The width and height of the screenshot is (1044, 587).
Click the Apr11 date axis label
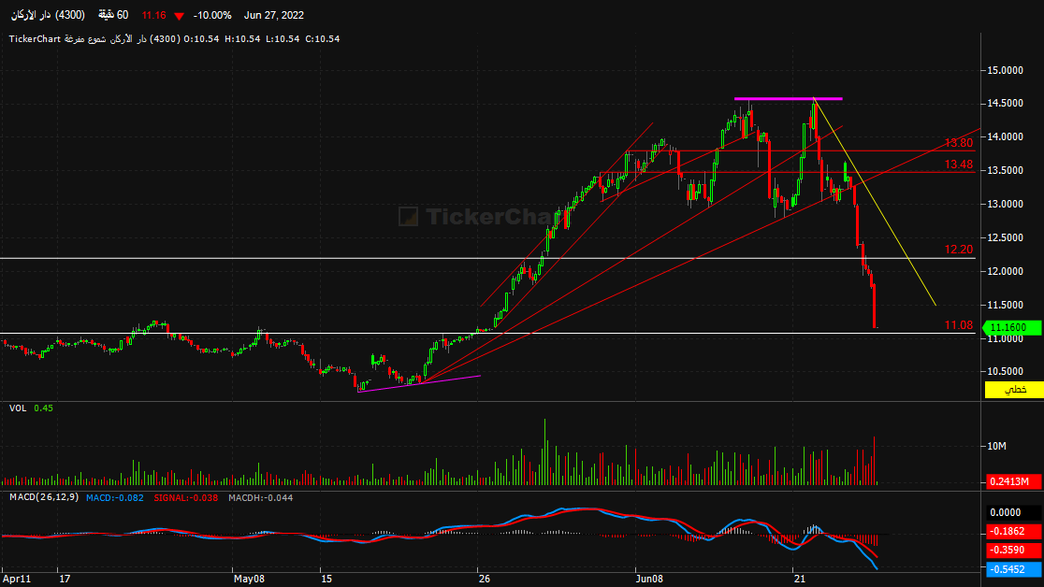[x=17, y=579]
